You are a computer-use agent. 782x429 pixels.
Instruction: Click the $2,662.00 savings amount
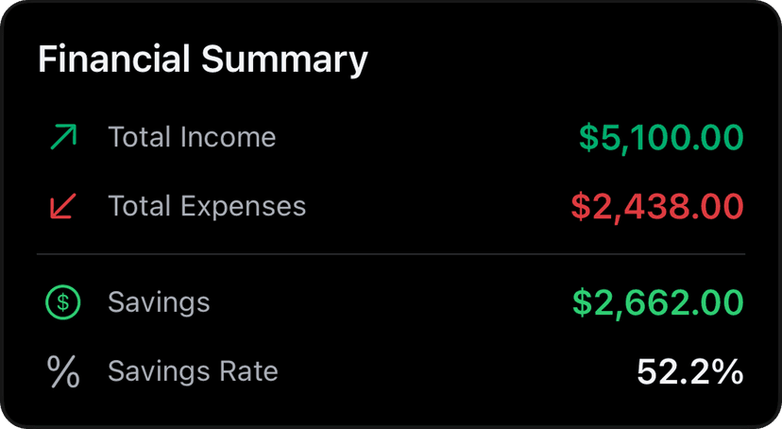pos(658,303)
